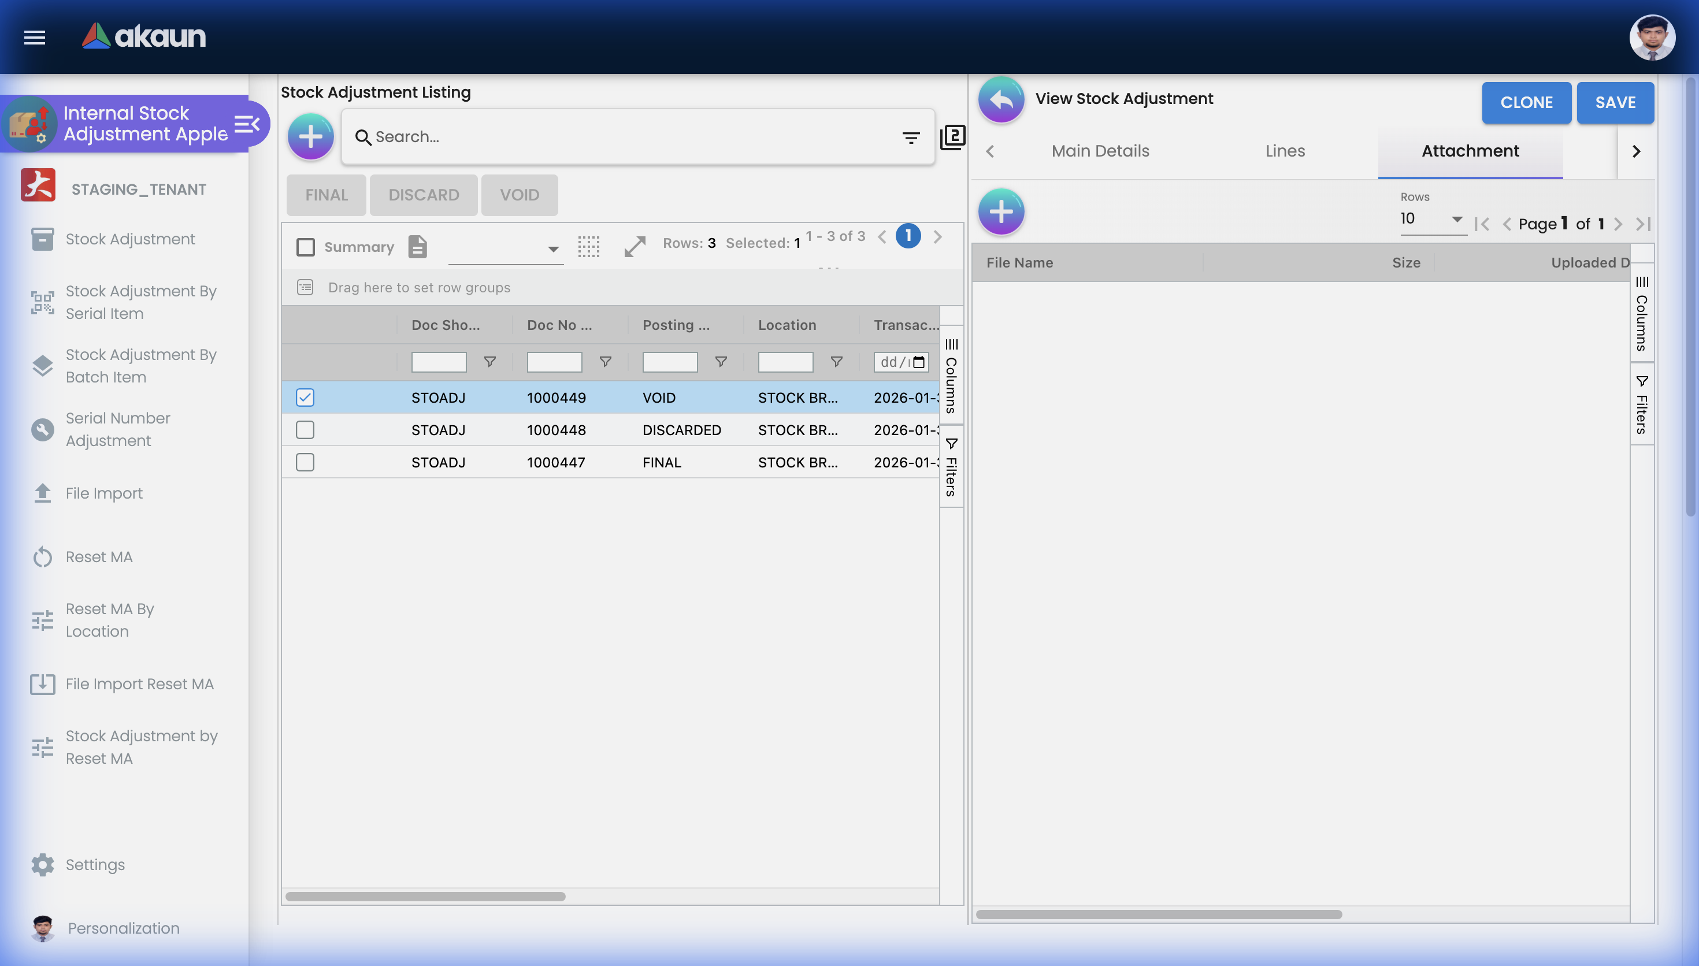
Task: Click the SAVE button
Action: (x=1615, y=103)
